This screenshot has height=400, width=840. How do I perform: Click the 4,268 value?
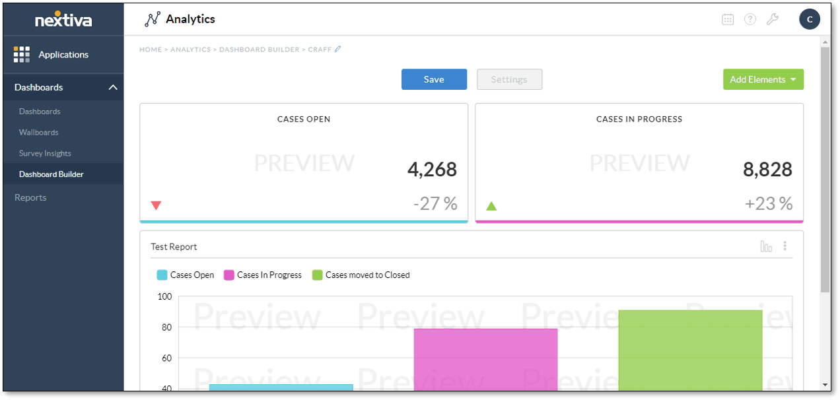click(x=432, y=170)
